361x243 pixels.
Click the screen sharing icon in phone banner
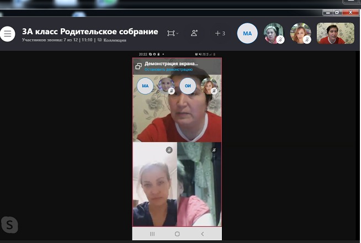click(139, 66)
